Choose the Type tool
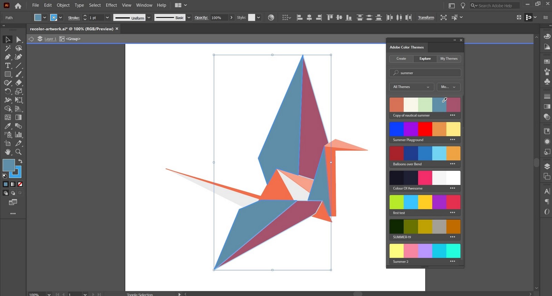This screenshot has width=552, height=296. [x=8, y=66]
